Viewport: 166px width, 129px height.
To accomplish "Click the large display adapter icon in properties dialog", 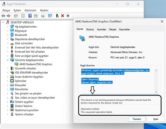I will 82,38.
